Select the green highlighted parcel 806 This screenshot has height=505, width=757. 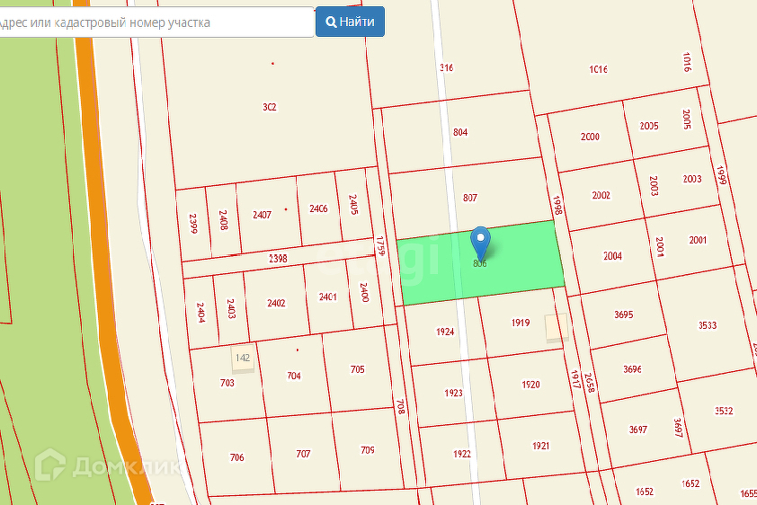[481, 263]
